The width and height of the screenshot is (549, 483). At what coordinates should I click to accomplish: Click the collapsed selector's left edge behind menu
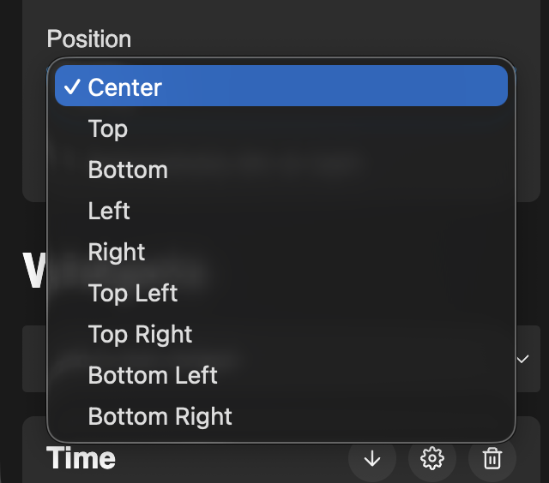pos(34,360)
